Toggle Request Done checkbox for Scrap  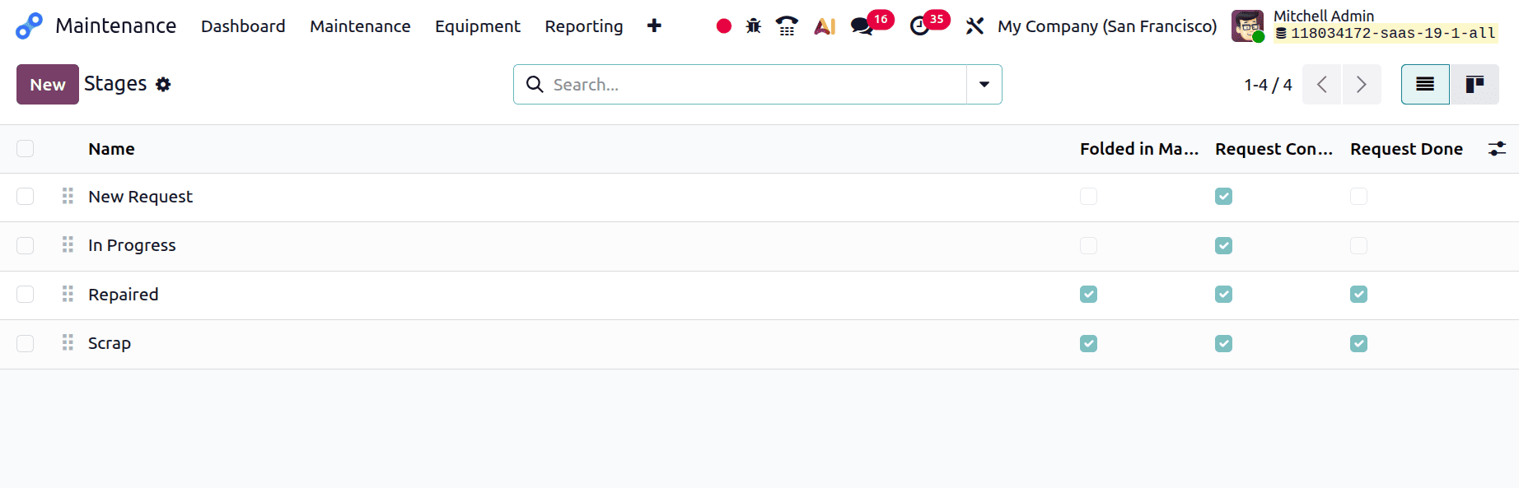point(1358,343)
